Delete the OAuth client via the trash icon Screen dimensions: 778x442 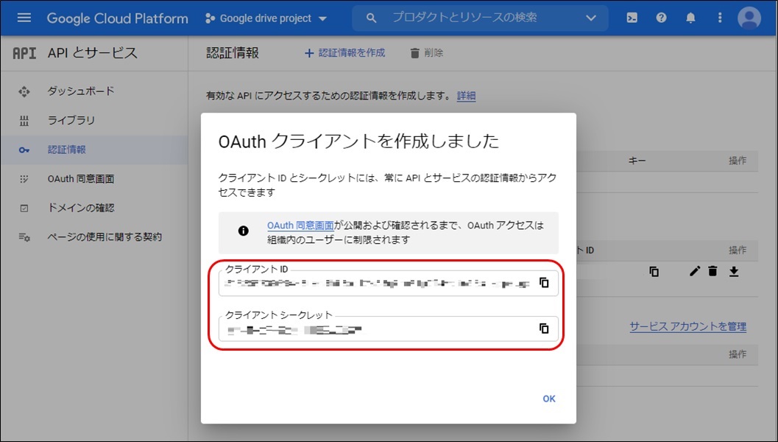pyautogui.click(x=712, y=271)
